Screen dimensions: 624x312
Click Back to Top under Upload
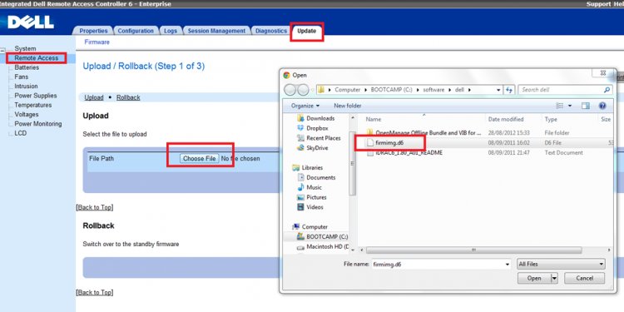[x=95, y=207]
